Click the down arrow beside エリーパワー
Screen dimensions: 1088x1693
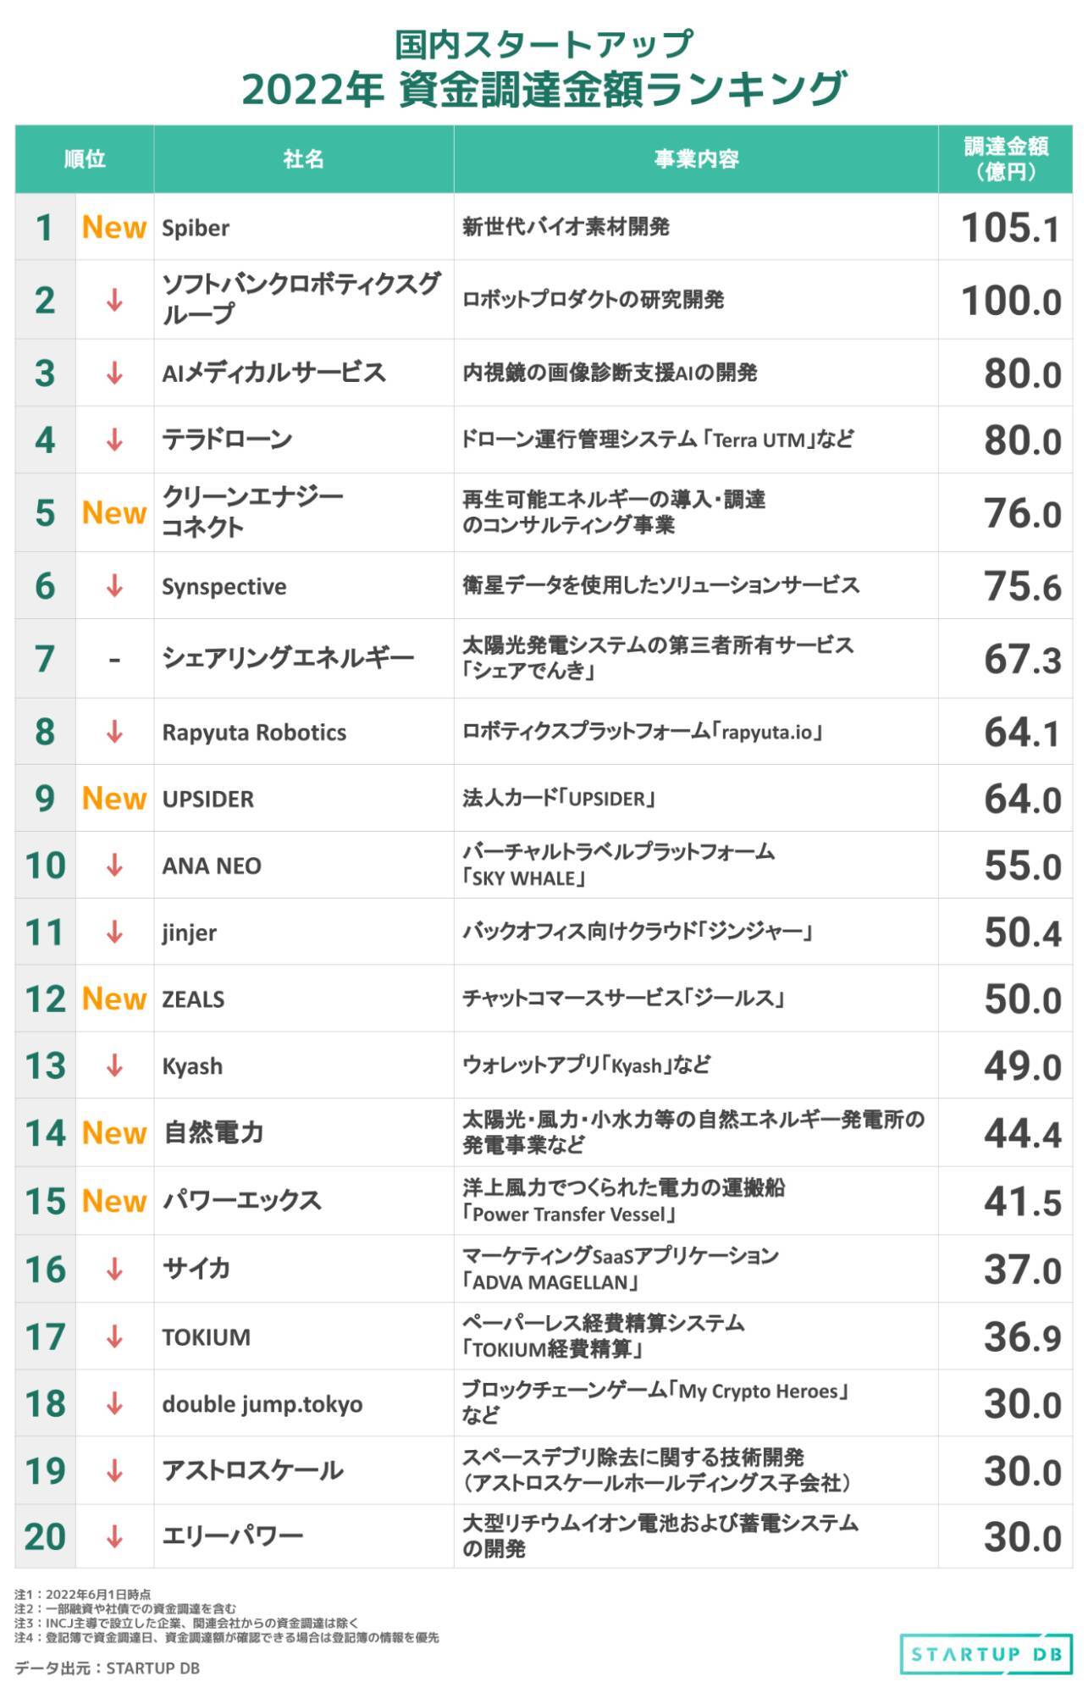114,1536
